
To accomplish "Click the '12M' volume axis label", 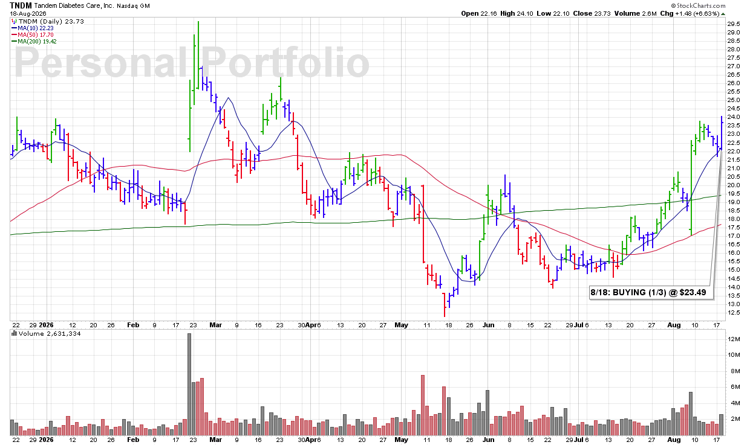I will coord(733,339).
